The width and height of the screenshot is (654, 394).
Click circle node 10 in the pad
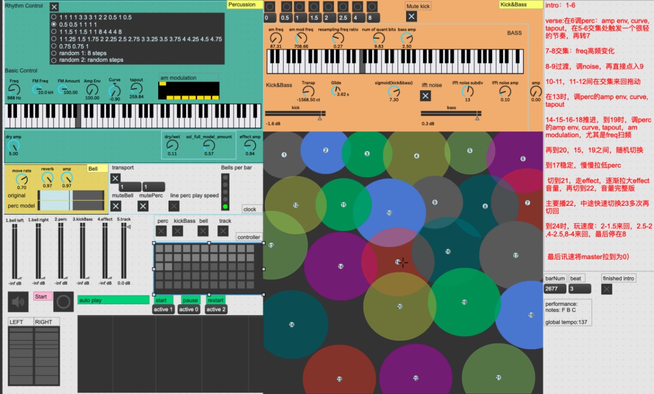pos(389,213)
